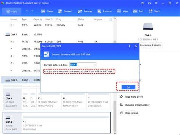The image size is (180, 135).
Task: Open the Tools menu
Action: 154,11
